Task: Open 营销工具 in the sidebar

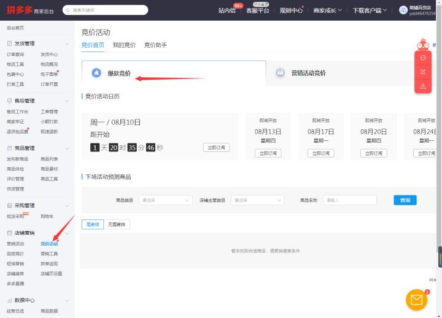Action: pos(49,254)
